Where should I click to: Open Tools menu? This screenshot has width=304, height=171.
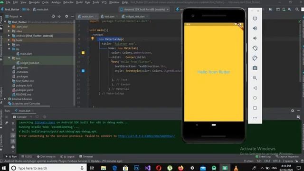click(x=95, y=2)
